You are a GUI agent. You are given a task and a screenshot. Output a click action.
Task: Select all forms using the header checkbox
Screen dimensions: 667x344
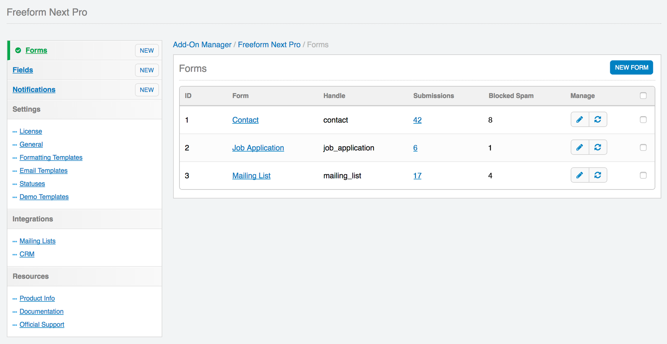click(x=643, y=96)
